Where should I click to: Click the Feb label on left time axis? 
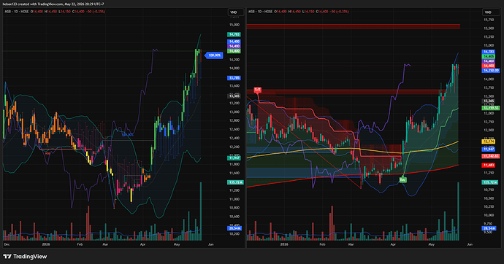tap(80, 244)
